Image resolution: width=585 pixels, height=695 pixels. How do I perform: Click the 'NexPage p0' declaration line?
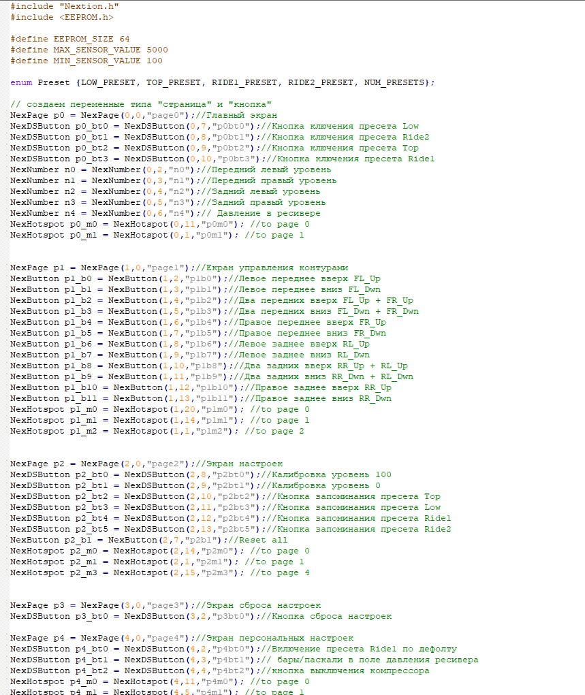144,115
